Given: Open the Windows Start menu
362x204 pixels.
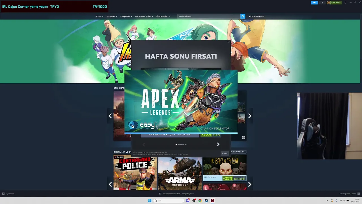Looking at the screenshot, I should 150,201.
